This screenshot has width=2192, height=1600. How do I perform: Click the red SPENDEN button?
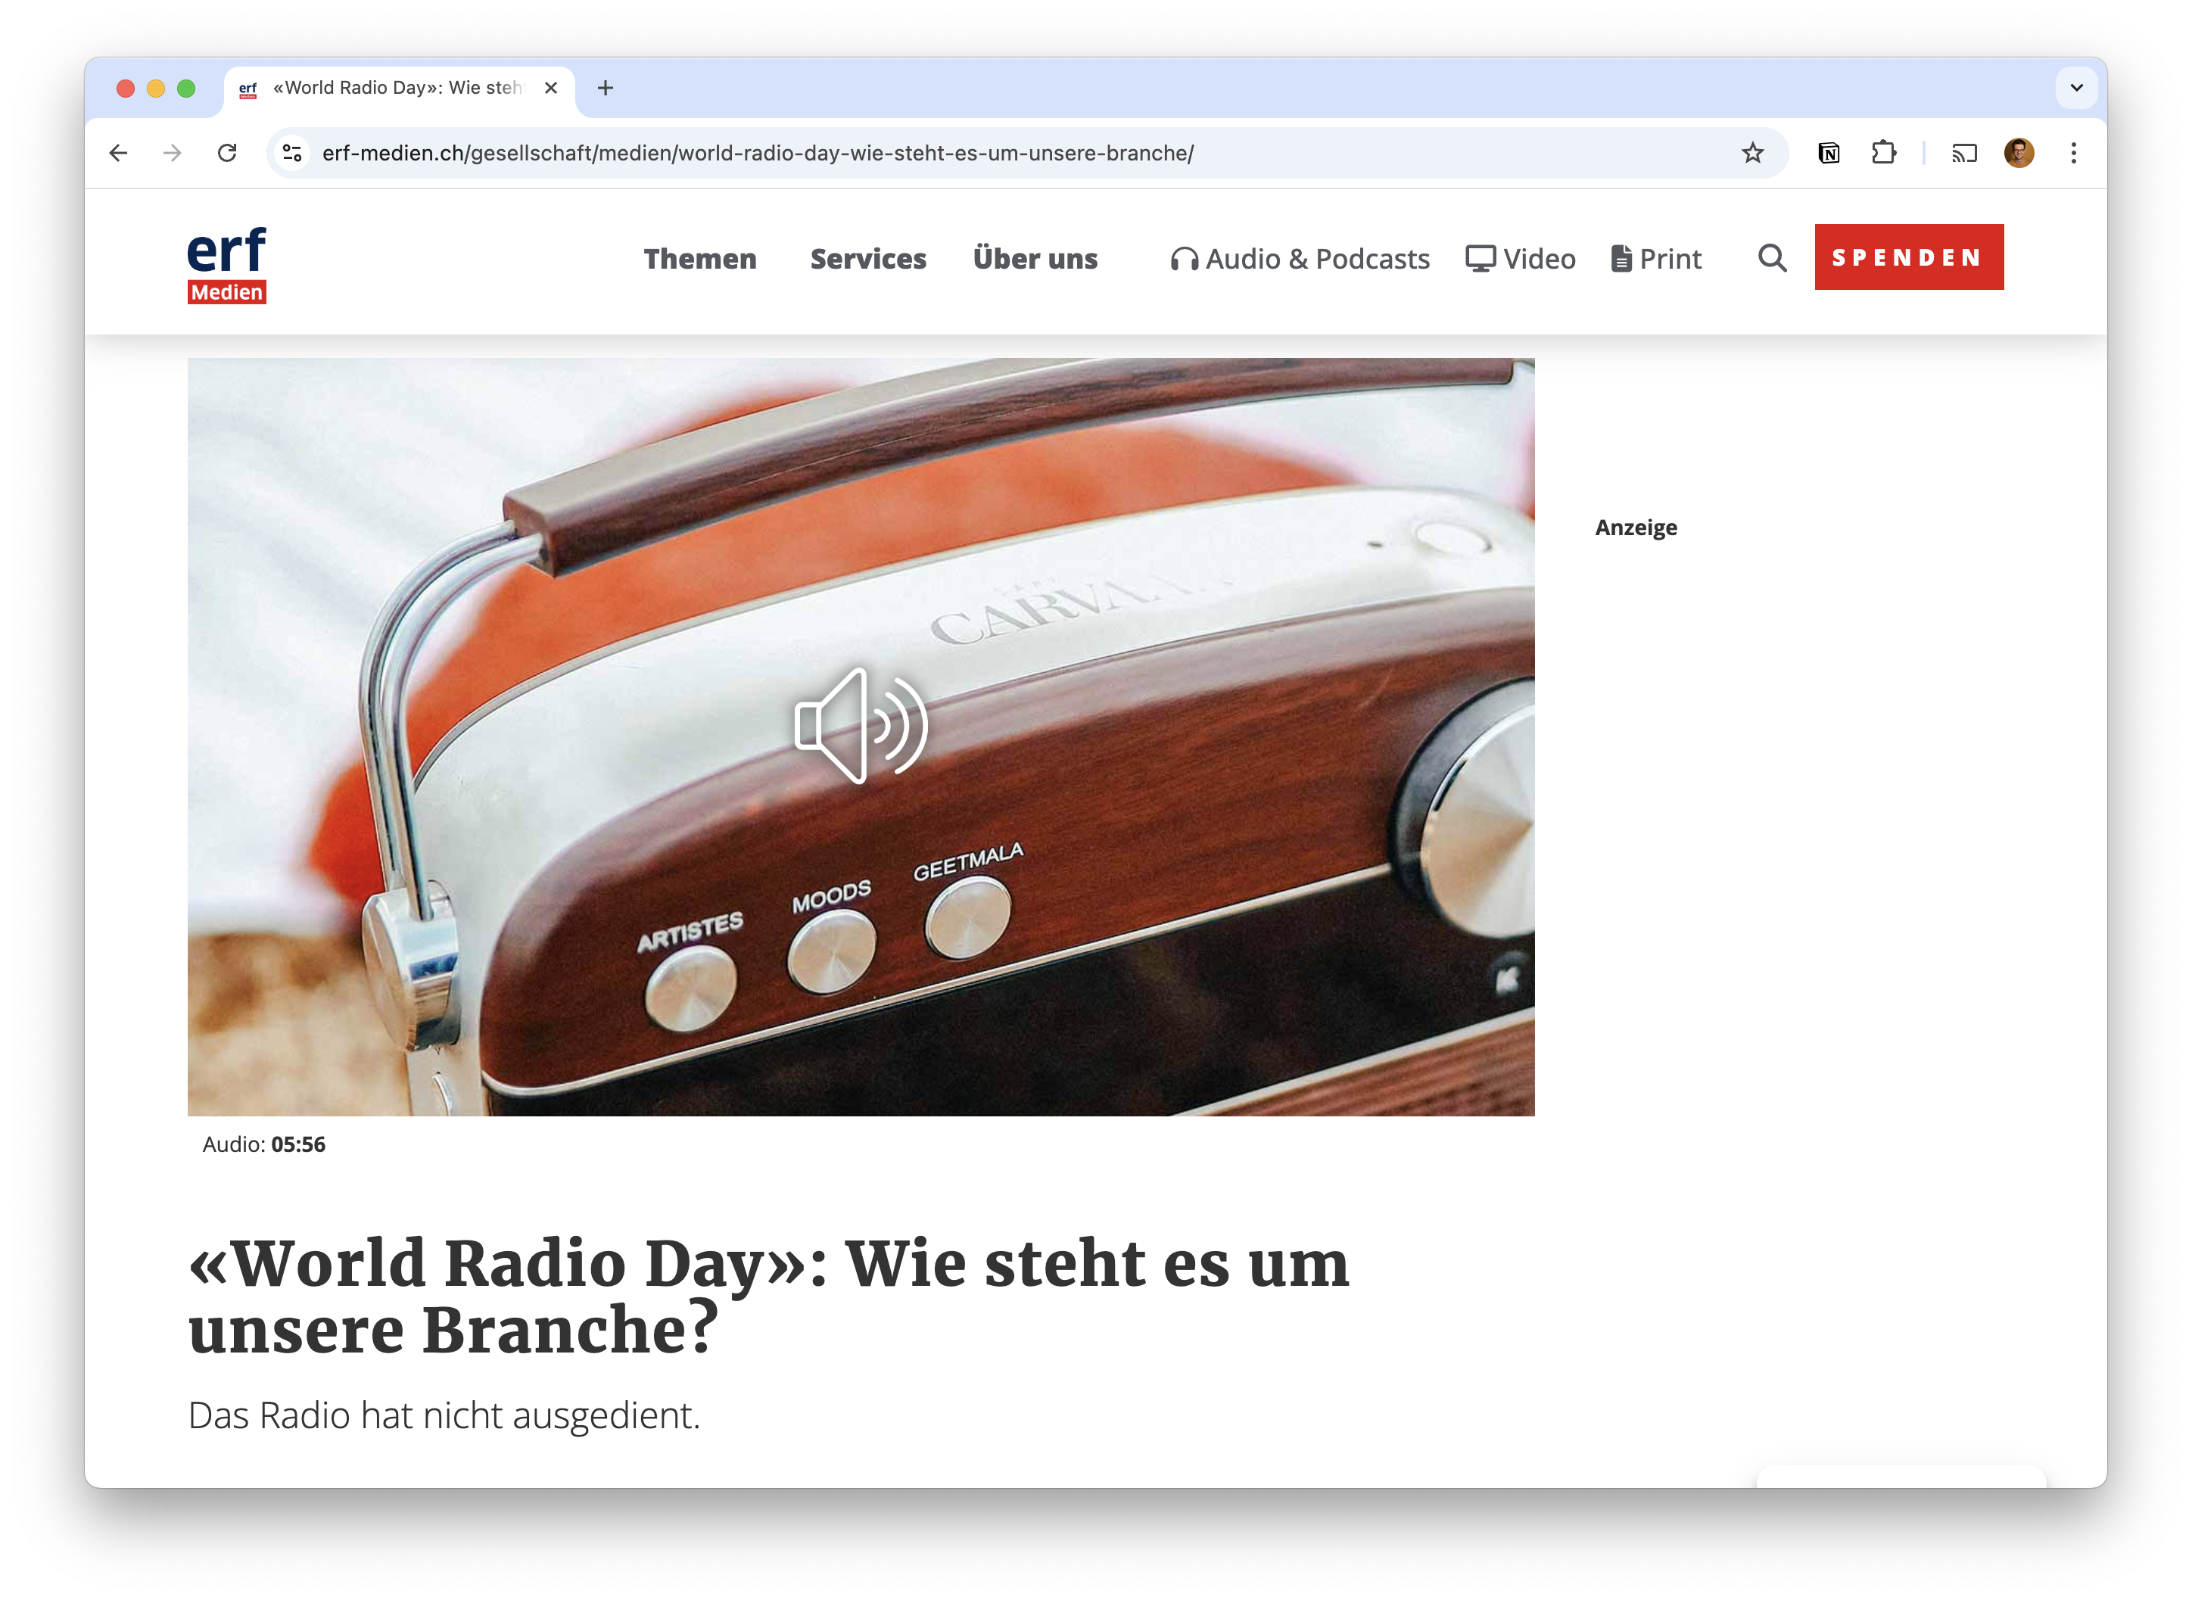point(1908,257)
